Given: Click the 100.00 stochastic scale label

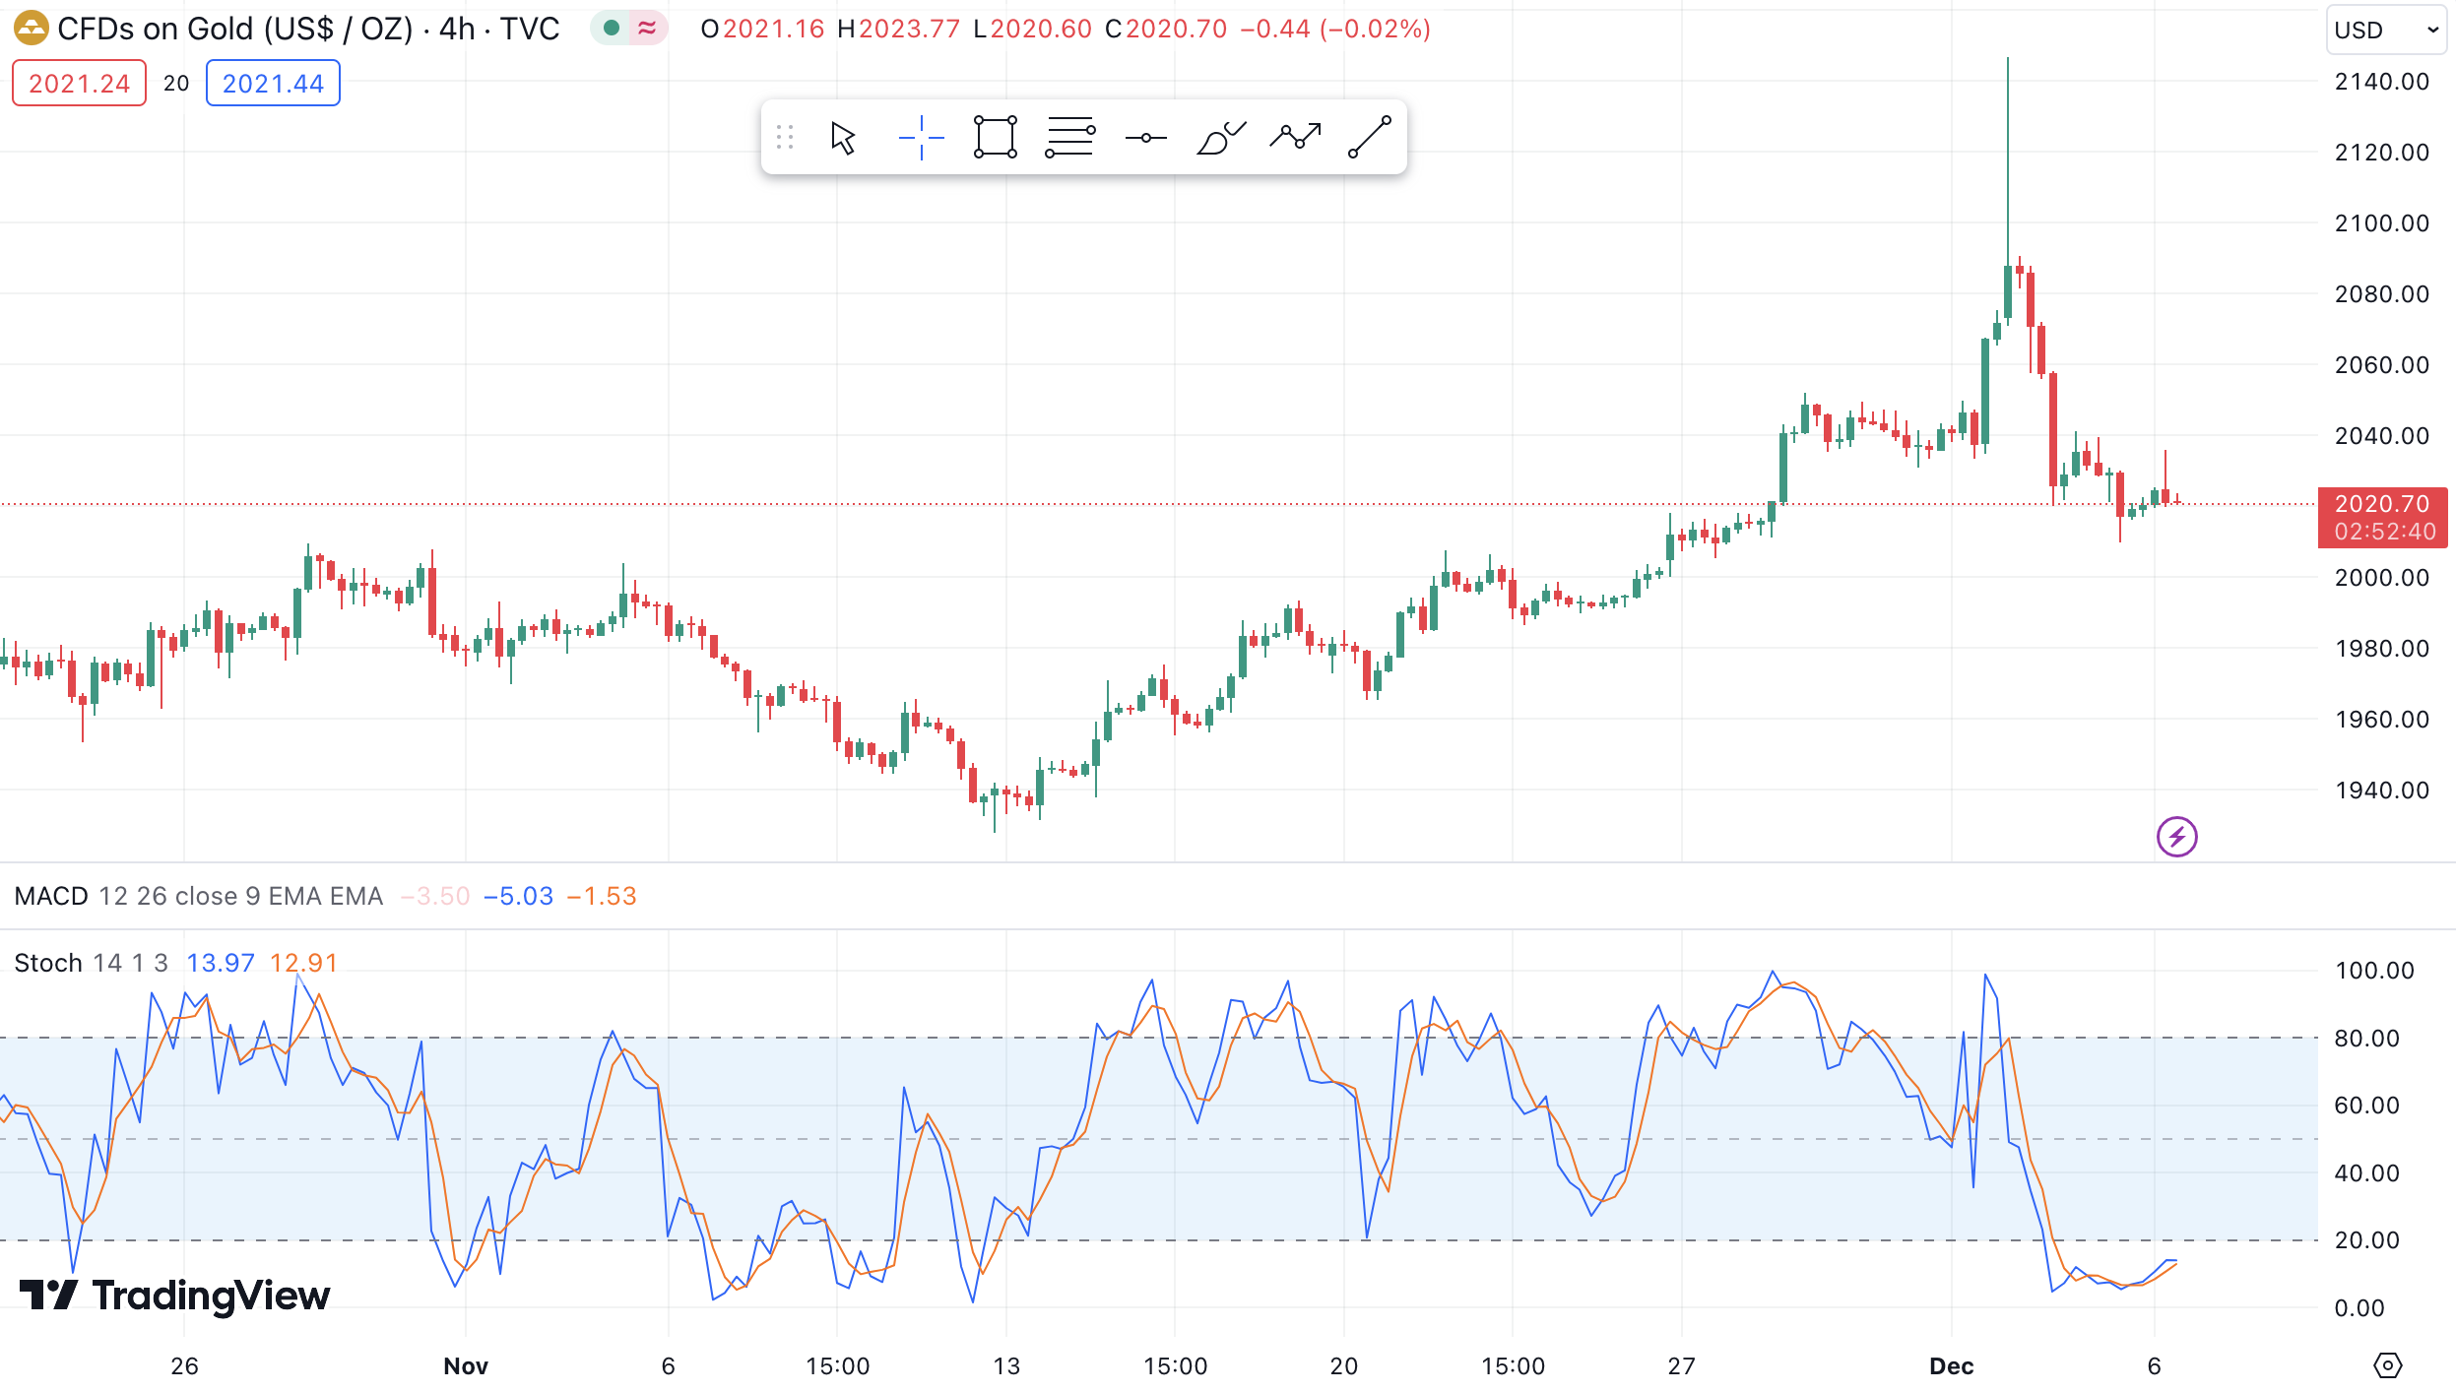Looking at the screenshot, I should point(2374,971).
